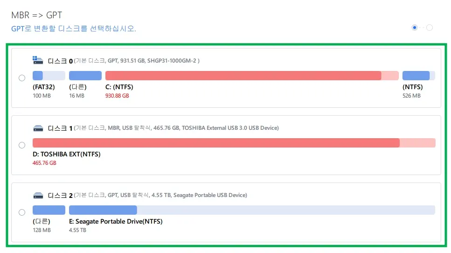Image resolution: width=451 pixels, height=253 pixels.
Task: Click the Disk 1 title with TOSHIBA External
Action: [163, 128]
